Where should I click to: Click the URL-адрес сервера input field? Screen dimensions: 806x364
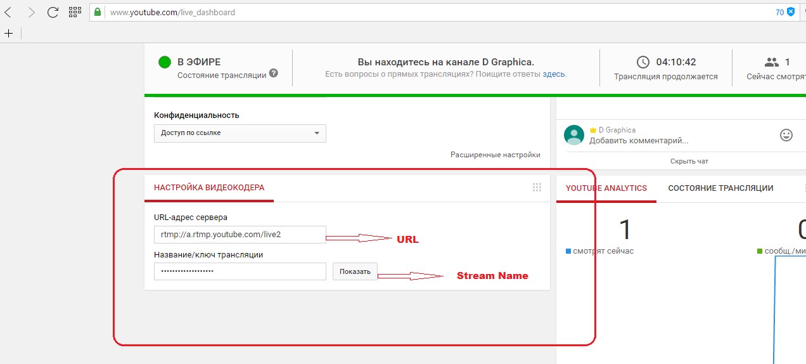tap(240, 235)
